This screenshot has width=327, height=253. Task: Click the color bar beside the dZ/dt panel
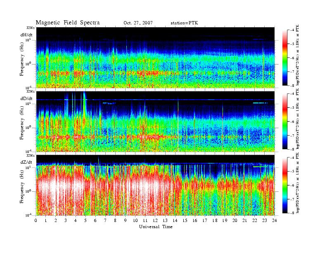point(285,185)
